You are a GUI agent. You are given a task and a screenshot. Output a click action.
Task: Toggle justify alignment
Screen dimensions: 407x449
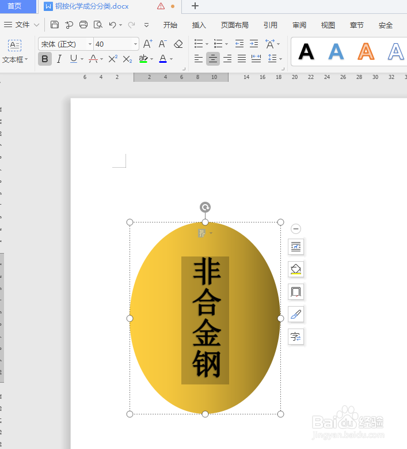tap(242, 59)
